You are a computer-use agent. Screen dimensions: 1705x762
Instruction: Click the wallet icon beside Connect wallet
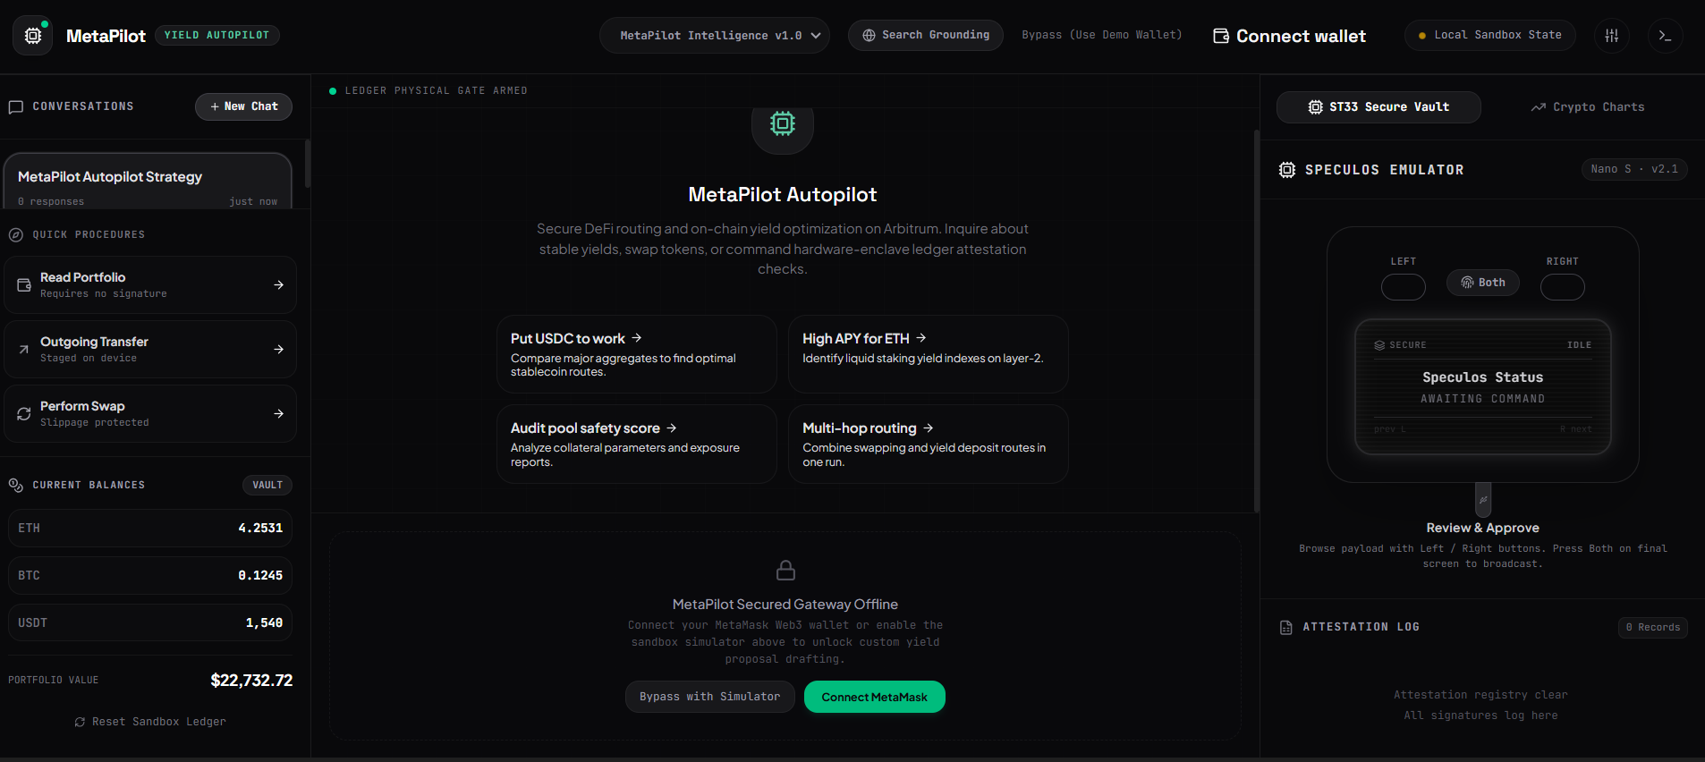coord(1221,36)
